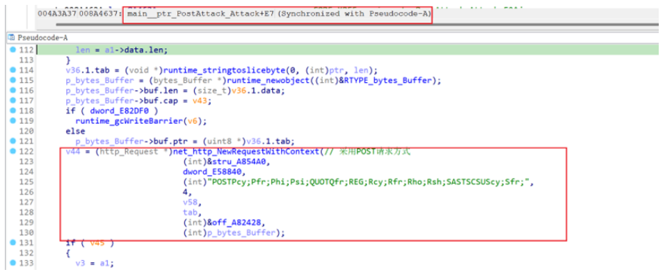665x272 pixels.
Task: Click line number 113 in gutter
Action: [26, 61]
